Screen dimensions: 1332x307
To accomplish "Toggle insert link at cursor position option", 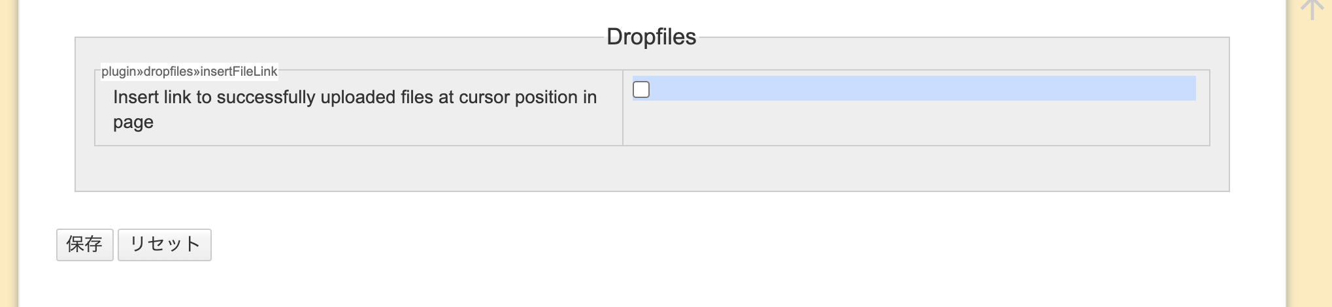I will [x=641, y=89].
